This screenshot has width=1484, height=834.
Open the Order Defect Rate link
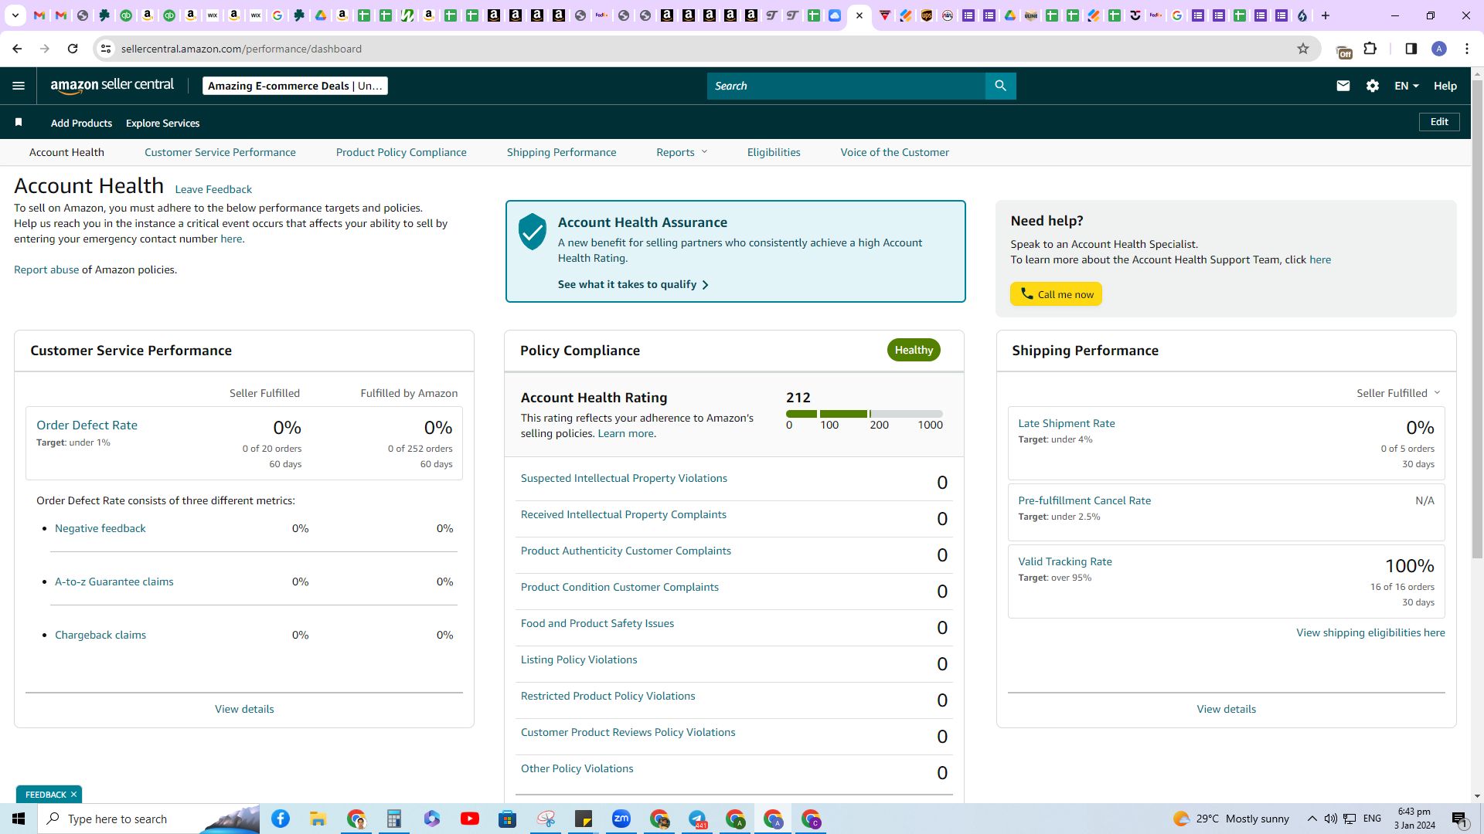87,425
